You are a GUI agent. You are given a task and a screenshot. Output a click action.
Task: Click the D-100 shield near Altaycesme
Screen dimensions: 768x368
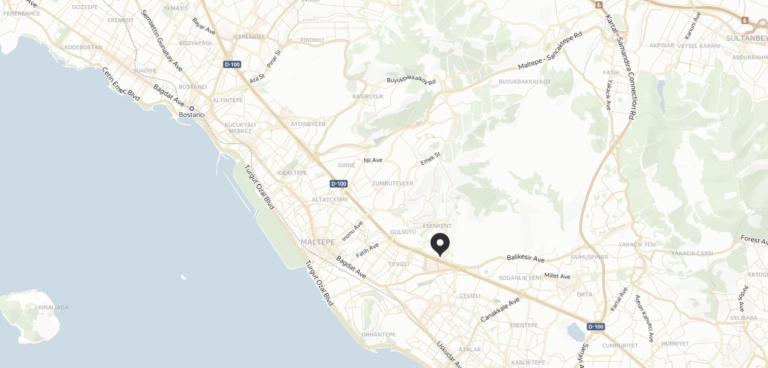339,184
